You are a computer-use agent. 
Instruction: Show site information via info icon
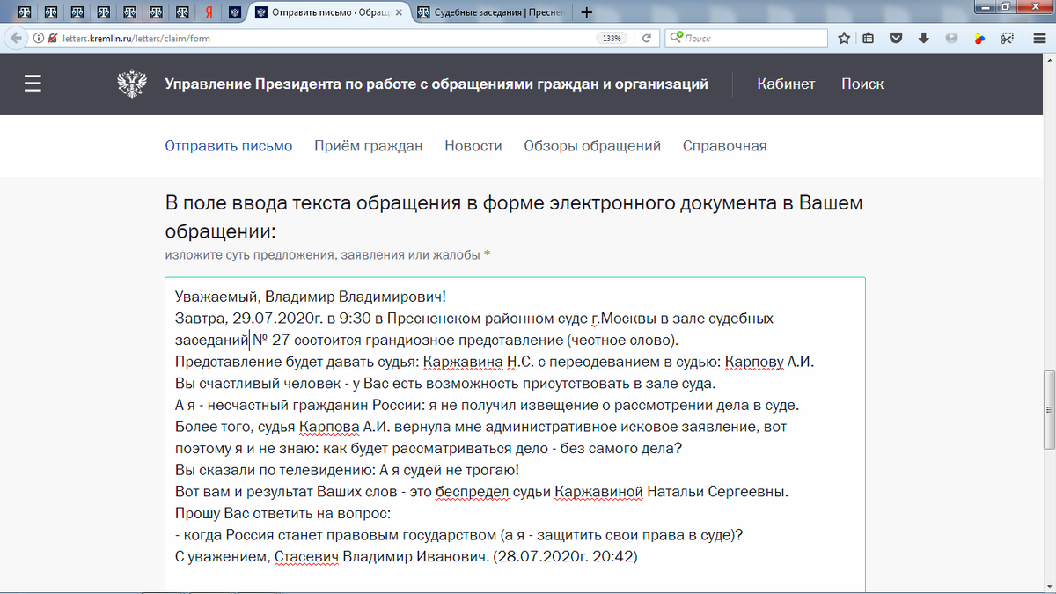point(39,38)
